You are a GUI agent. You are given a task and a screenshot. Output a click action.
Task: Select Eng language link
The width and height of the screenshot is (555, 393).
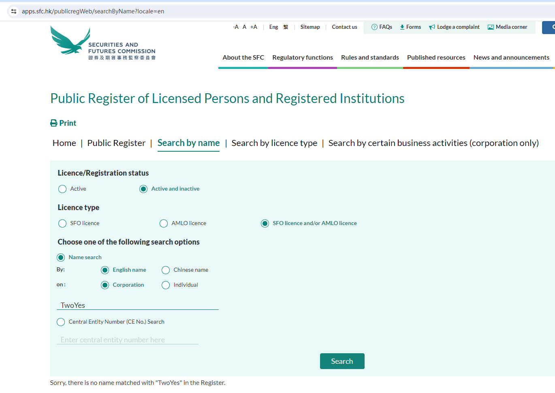(x=273, y=27)
